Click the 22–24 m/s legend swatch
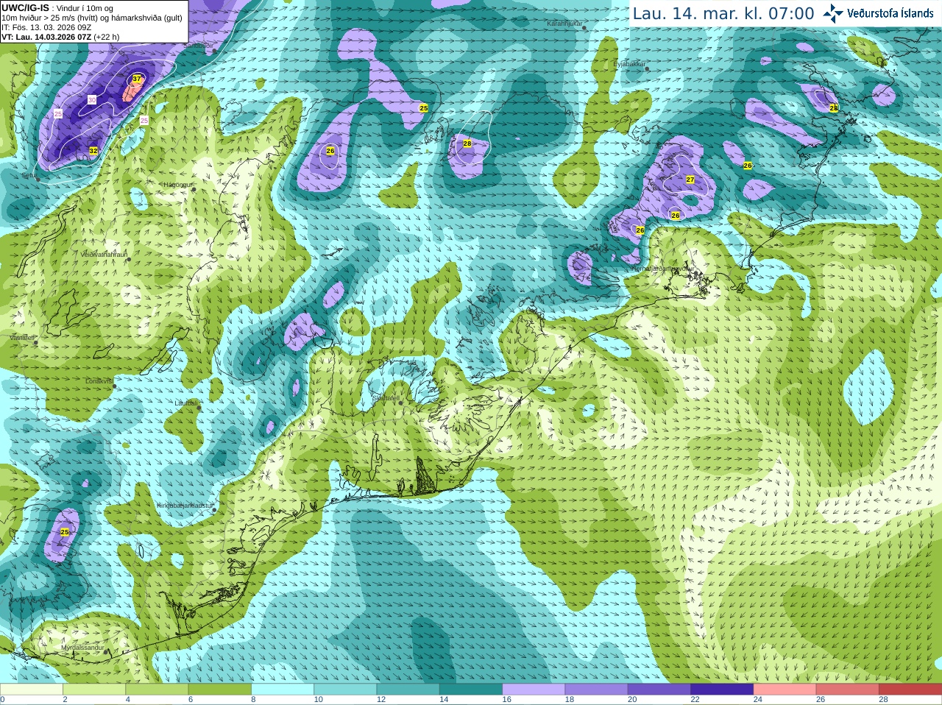The height and width of the screenshot is (705, 942). pyautogui.click(x=722, y=690)
